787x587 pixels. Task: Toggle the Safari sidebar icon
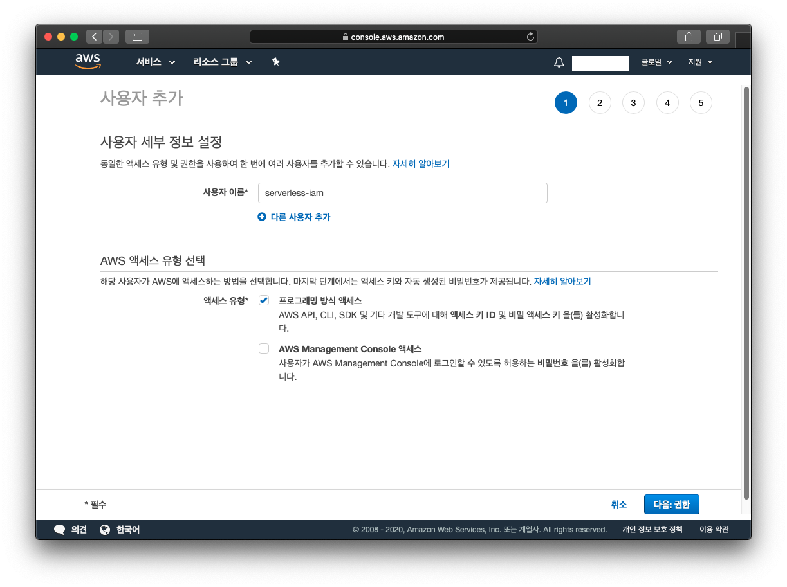[x=136, y=37]
